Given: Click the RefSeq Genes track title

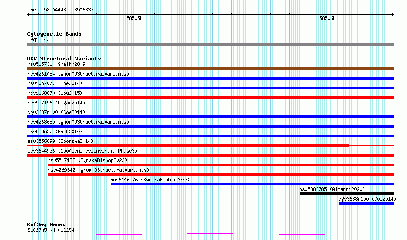Looking at the screenshot, I should tap(46, 224).
